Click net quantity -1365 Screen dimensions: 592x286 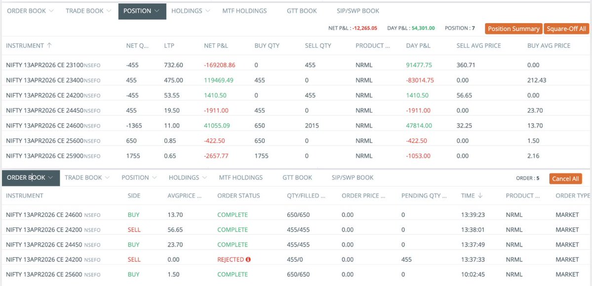tap(134, 126)
